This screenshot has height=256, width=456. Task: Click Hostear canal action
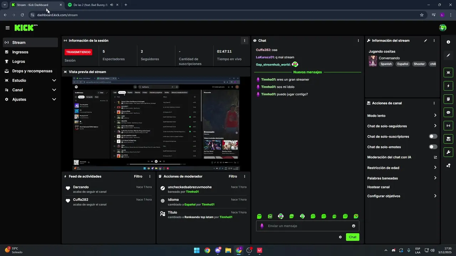pos(378,187)
